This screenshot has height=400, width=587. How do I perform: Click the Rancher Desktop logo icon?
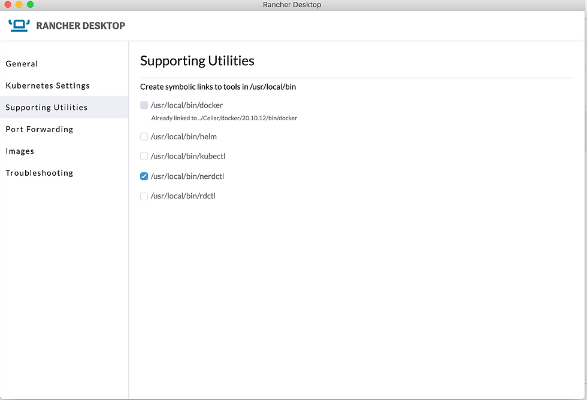[x=19, y=26]
